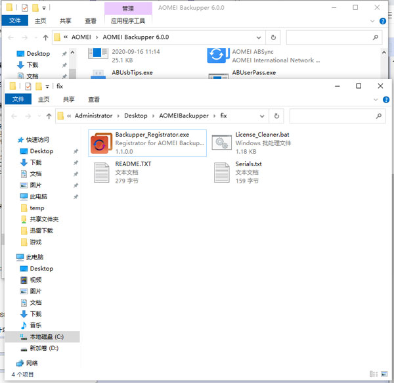Open quick access toolbar dropdown in fix window
This screenshot has height=383, width=394.
47,87
